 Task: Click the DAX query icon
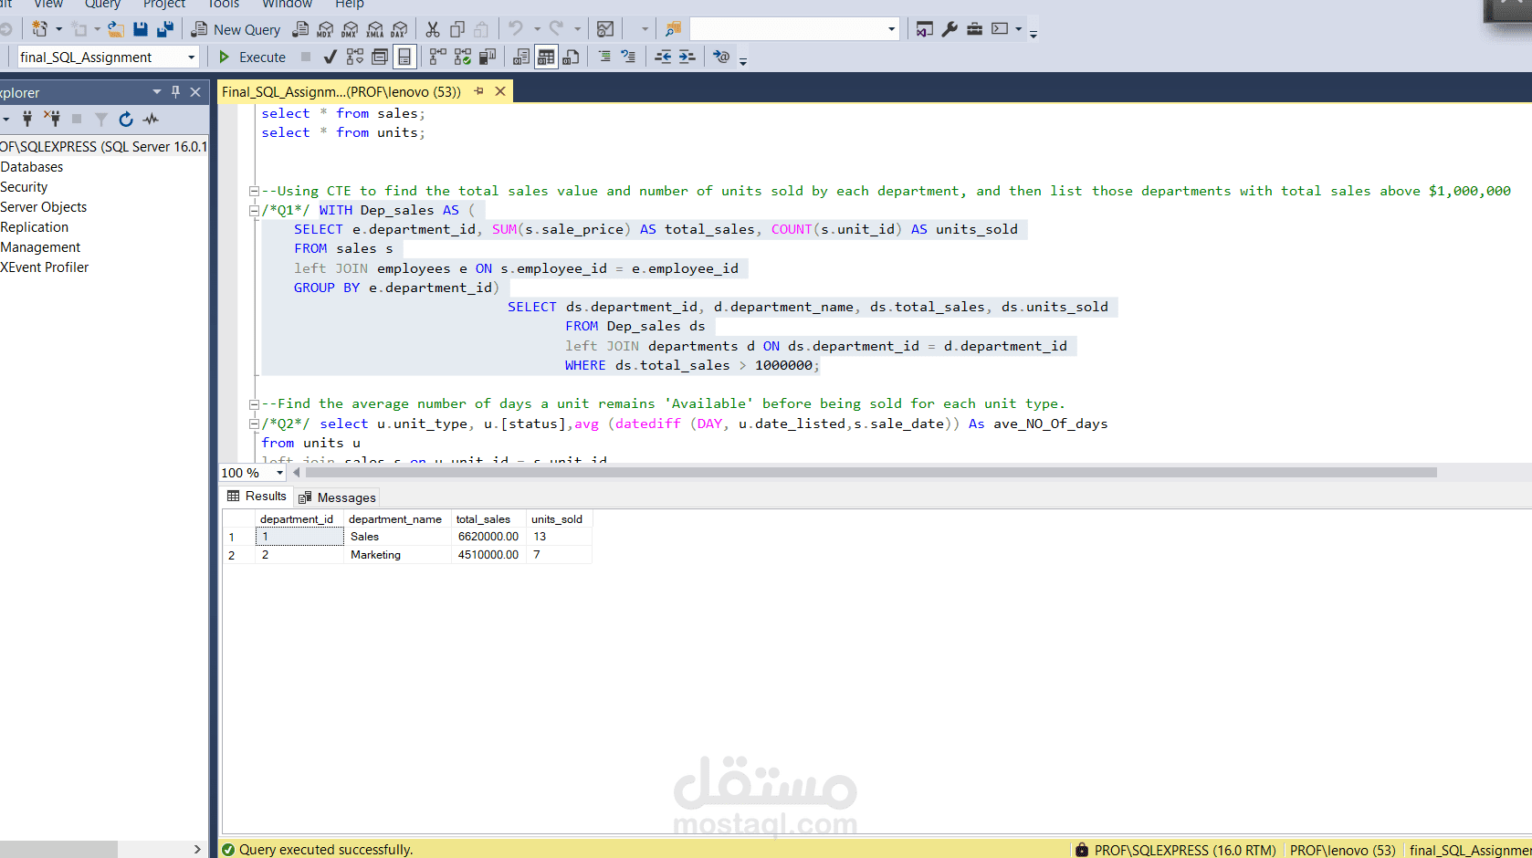[x=400, y=29]
